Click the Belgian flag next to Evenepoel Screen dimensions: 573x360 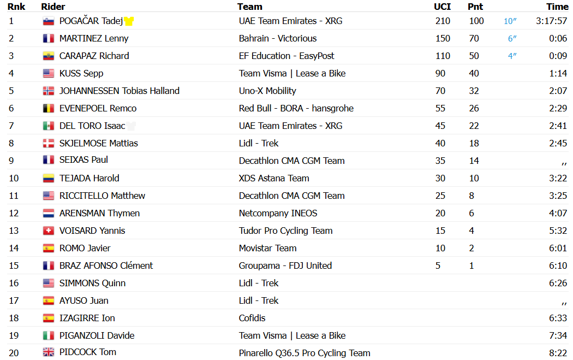pyautogui.click(x=49, y=109)
